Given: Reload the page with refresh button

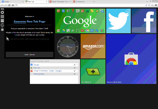Looking at the screenshot, I should pyautogui.click(x=9, y=5).
